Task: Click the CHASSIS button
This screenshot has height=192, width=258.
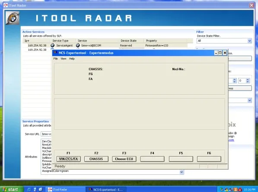Action: (x=96, y=159)
